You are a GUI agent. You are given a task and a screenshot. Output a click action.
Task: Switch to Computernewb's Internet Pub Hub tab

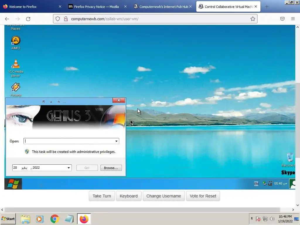(x=164, y=7)
